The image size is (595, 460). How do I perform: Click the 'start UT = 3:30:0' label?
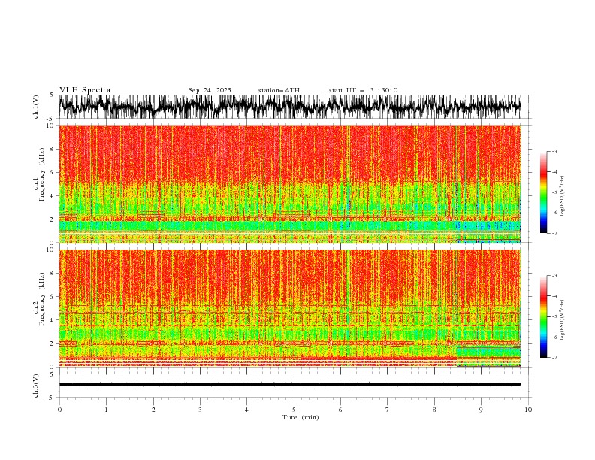click(363, 90)
